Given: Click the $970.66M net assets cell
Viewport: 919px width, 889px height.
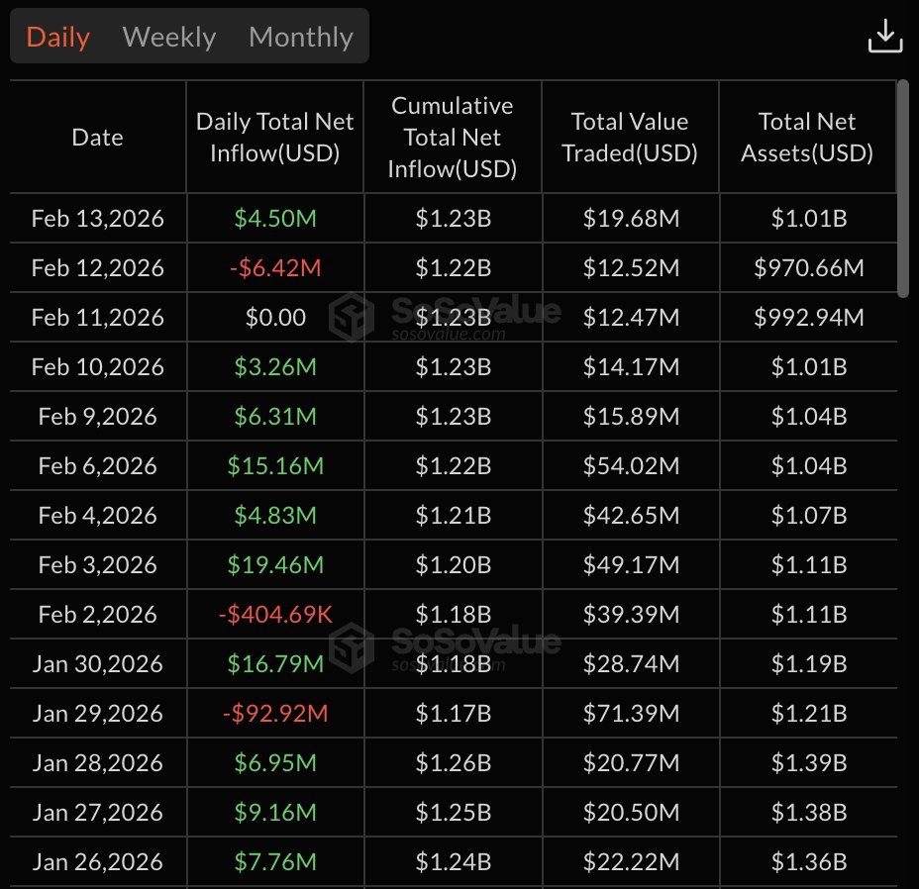Looking at the screenshot, I should point(808,267).
